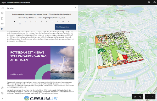The height and width of the screenshot is (101, 157).
Task: Zoom in the map with plus
Action: point(153,97)
